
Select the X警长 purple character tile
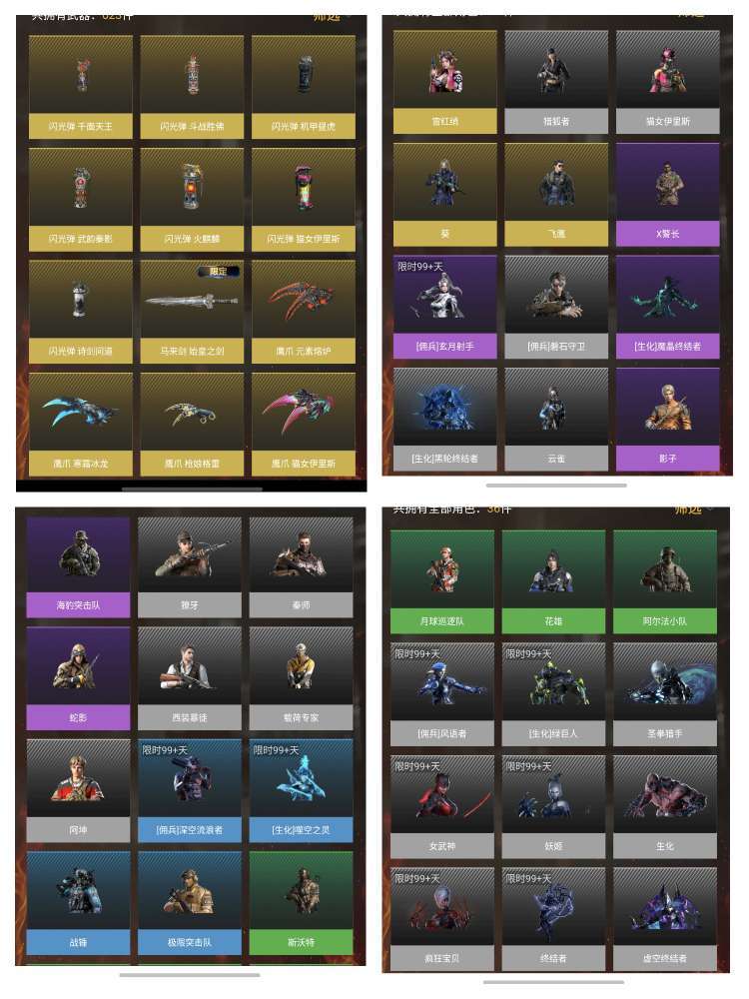(x=667, y=195)
